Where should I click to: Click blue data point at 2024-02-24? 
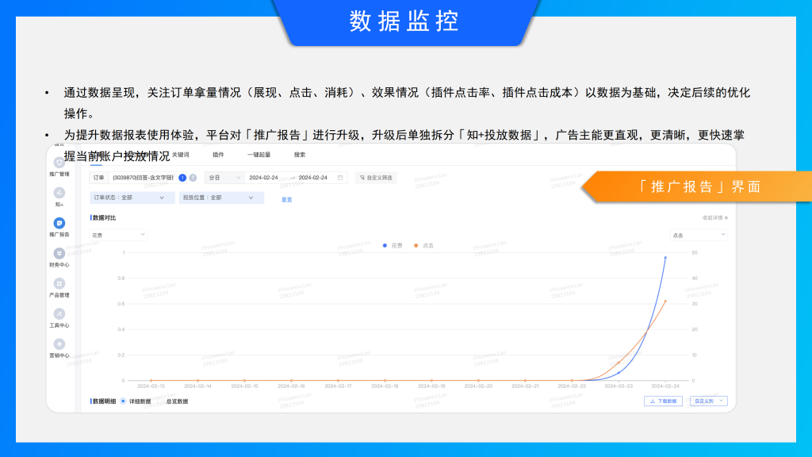click(x=665, y=258)
